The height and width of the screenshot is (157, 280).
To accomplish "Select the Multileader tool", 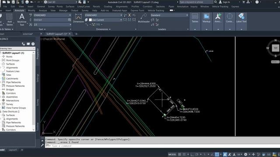I will [144, 18].
